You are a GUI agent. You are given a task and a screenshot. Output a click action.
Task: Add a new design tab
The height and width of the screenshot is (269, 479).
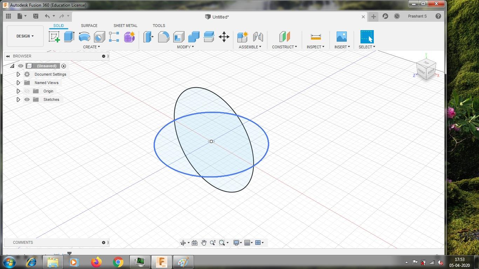click(x=373, y=16)
